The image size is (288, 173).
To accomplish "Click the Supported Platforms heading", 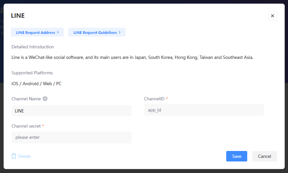I will (32, 73).
